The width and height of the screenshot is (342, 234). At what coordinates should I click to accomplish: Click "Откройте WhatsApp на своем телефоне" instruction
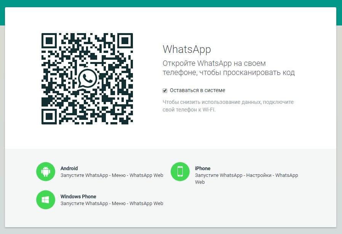click(x=229, y=68)
